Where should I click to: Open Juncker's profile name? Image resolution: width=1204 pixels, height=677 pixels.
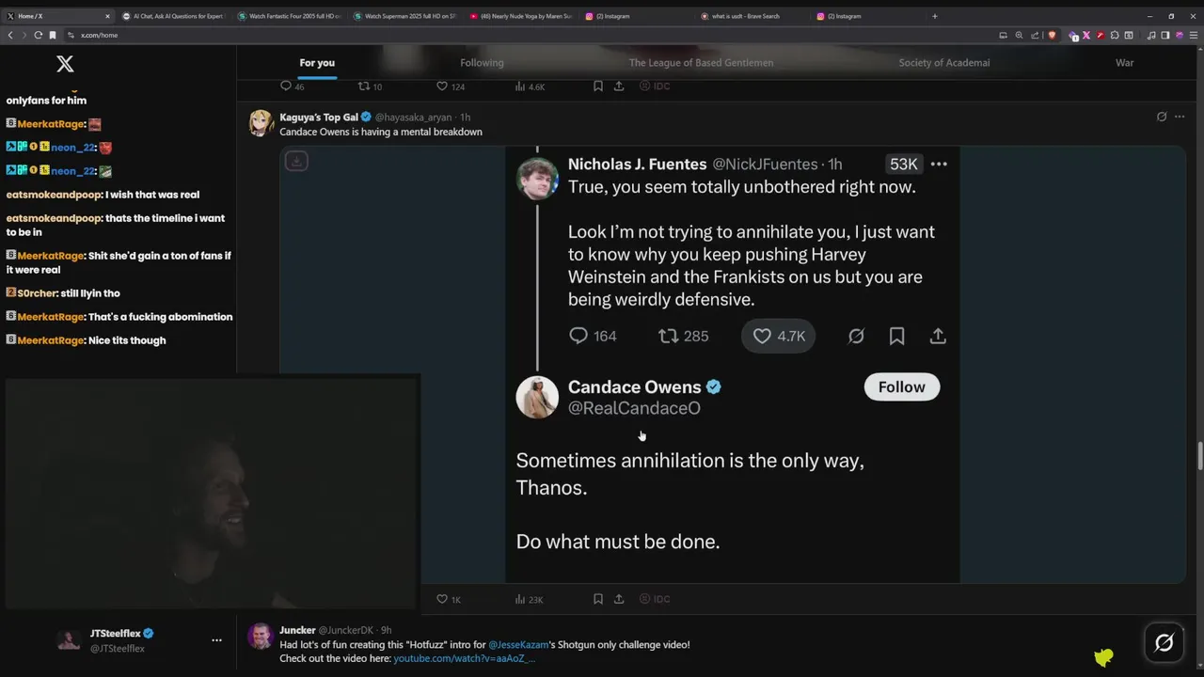tap(297, 630)
